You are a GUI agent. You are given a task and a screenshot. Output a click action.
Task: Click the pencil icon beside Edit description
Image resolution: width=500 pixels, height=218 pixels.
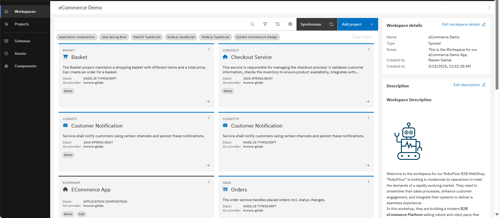[x=484, y=85]
